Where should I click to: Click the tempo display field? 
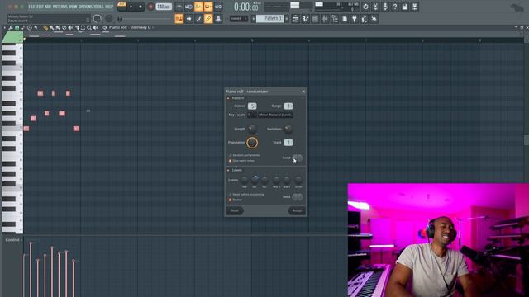tap(164, 7)
